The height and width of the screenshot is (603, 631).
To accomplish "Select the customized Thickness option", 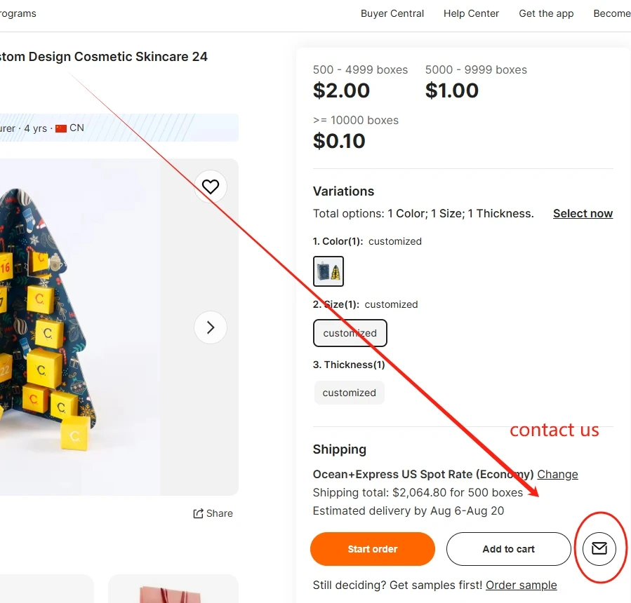I will (x=350, y=393).
